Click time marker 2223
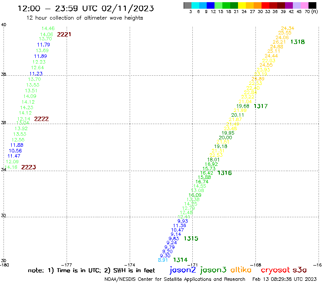The height and width of the screenshot is (283, 322). click(29, 167)
